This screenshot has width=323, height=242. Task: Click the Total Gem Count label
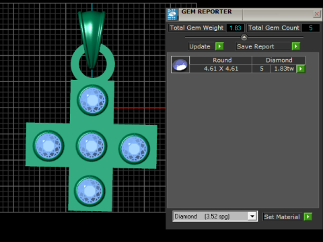pyautogui.click(x=274, y=28)
